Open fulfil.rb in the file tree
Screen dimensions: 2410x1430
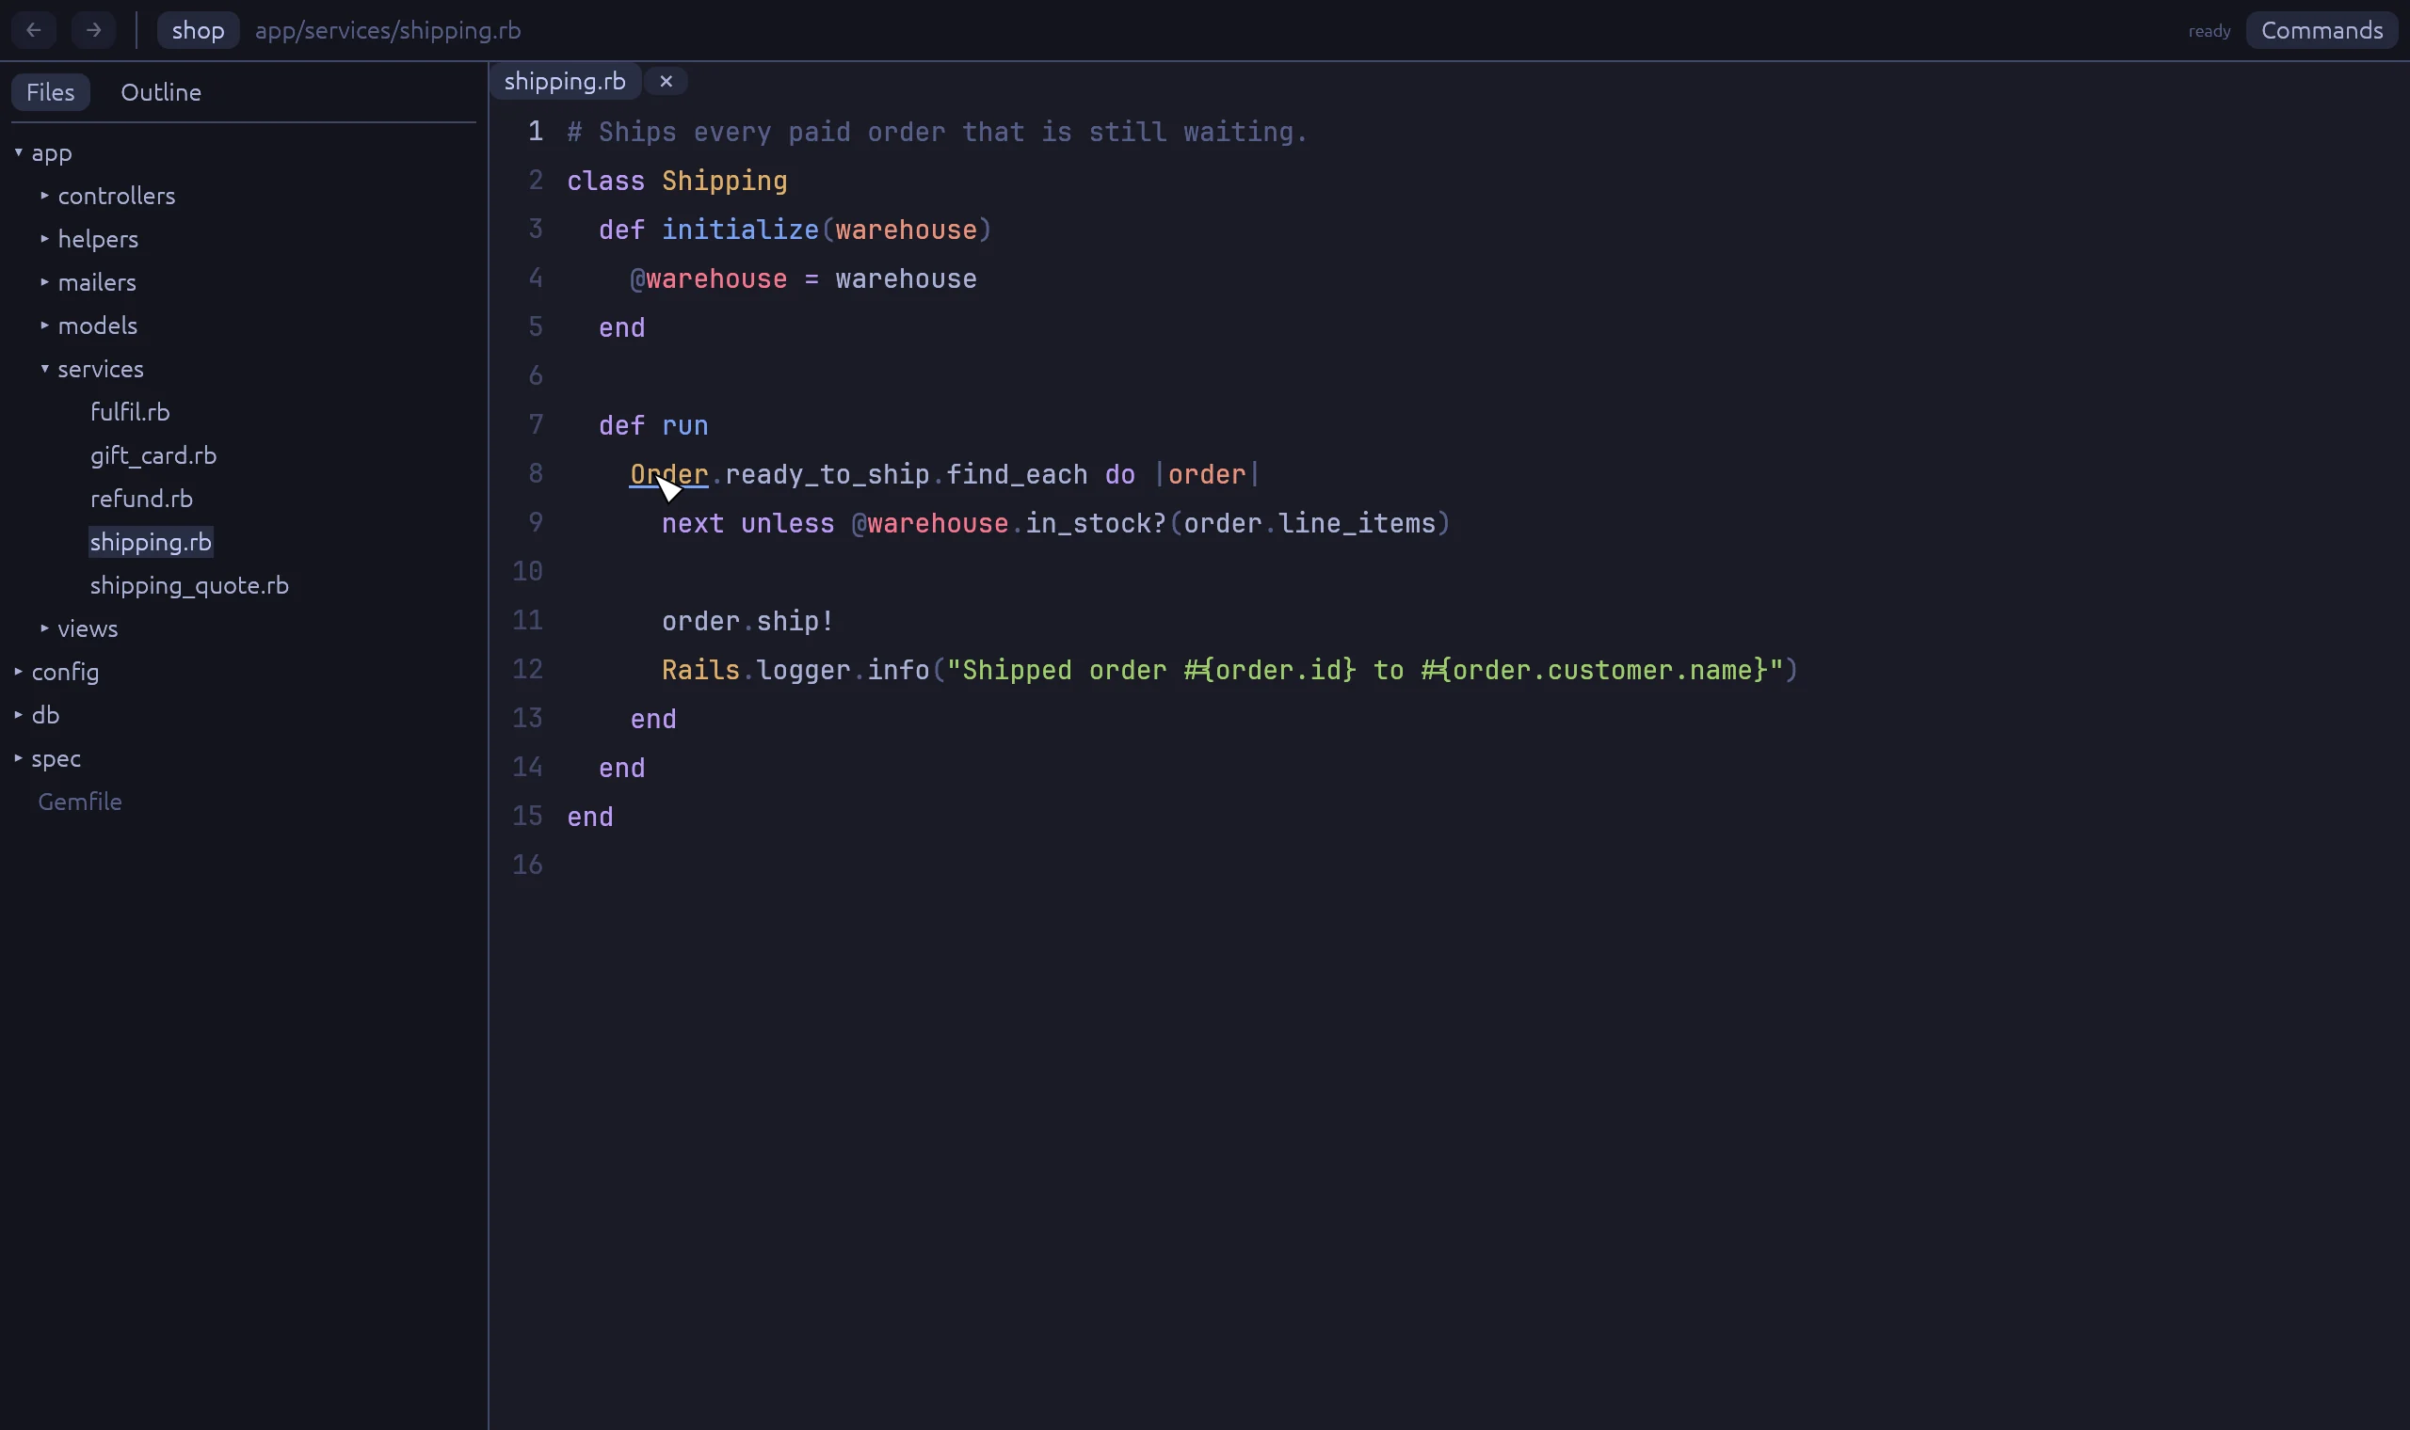coord(130,411)
